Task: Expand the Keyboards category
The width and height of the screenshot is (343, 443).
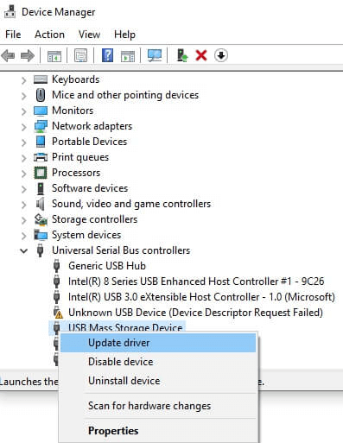Action: pos(24,80)
